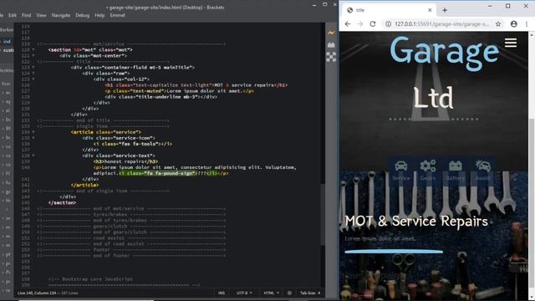Open the View menu in Brackets
535x301 pixels.
coord(41,15)
